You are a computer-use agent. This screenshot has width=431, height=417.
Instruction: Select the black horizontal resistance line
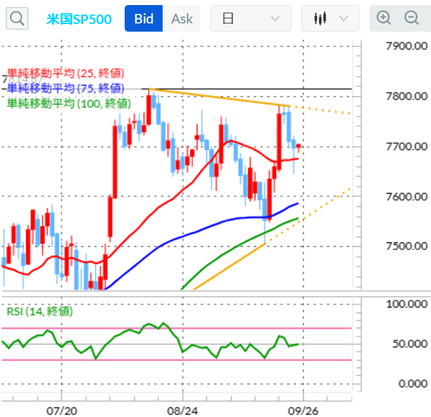pos(247,89)
